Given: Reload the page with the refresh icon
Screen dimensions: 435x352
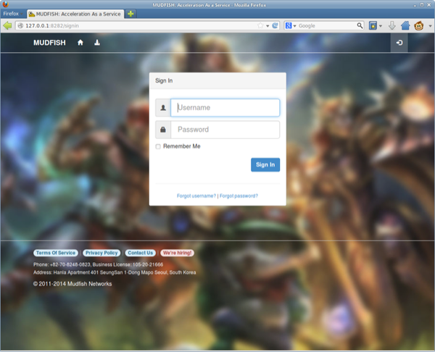Looking at the screenshot, I should (275, 26).
